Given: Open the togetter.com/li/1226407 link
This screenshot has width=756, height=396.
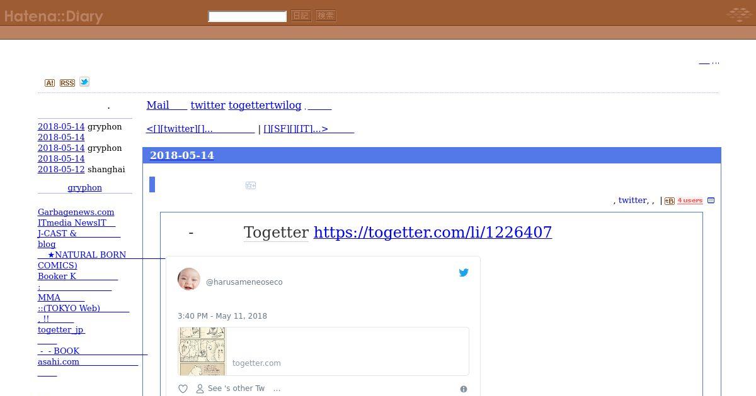Looking at the screenshot, I should tap(433, 233).
